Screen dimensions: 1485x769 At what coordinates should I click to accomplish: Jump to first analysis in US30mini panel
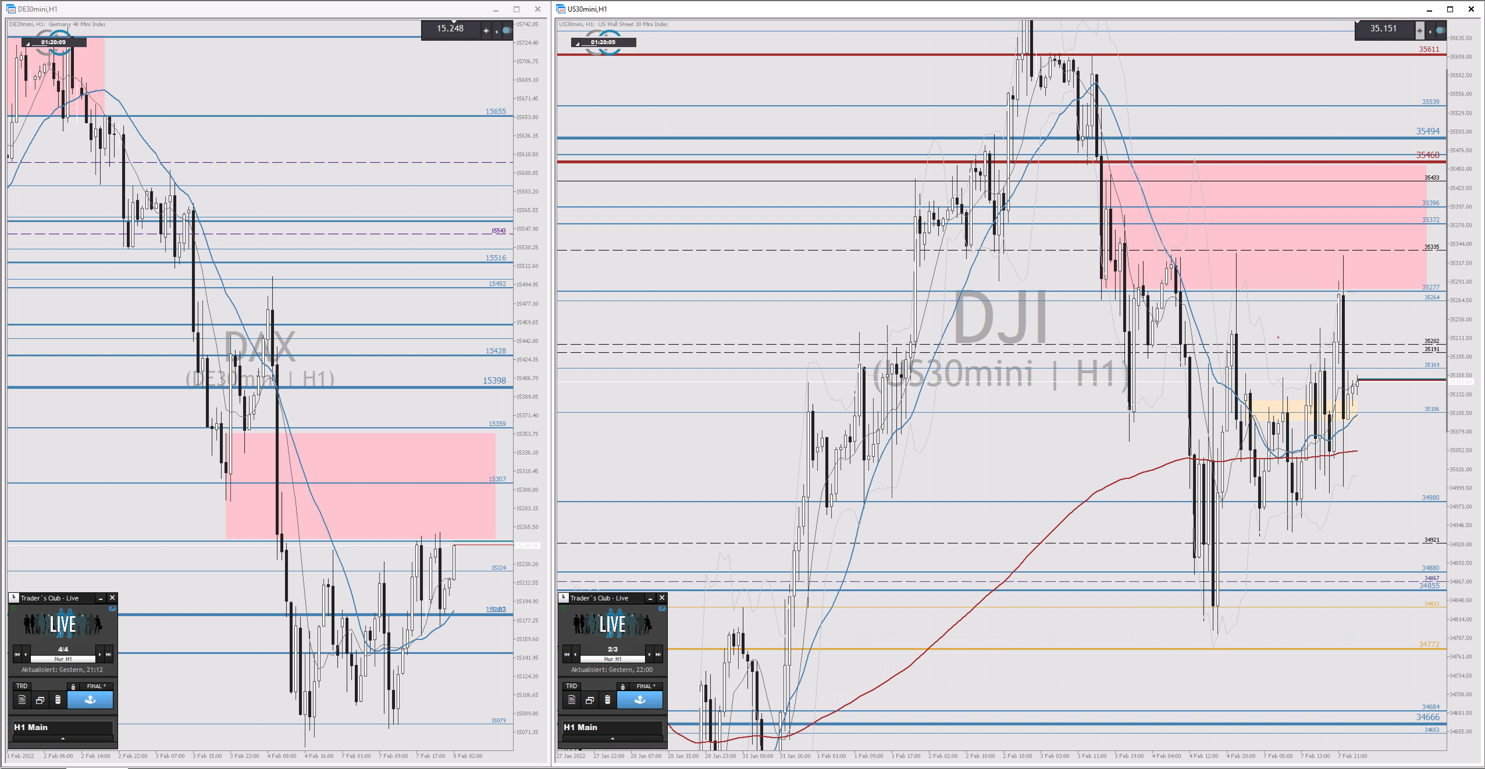pyautogui.click(x=567, y=654)
